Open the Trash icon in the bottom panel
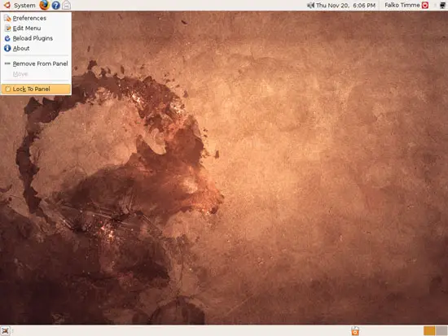This screenshot has width=448, height=336. [x=355, y=331]
